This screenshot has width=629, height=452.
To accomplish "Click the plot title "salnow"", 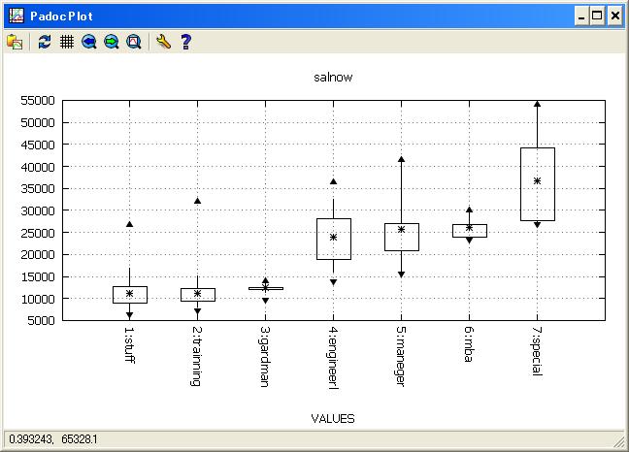I will coord(333,78).
